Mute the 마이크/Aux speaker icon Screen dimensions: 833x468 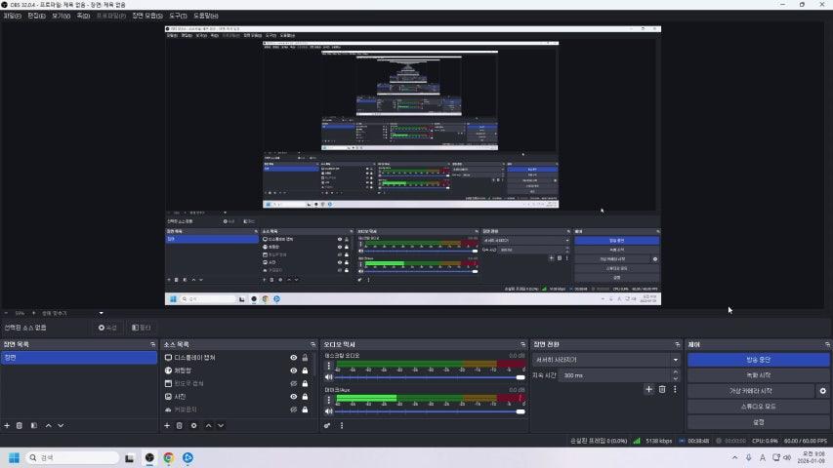click(x=328, y=411)
